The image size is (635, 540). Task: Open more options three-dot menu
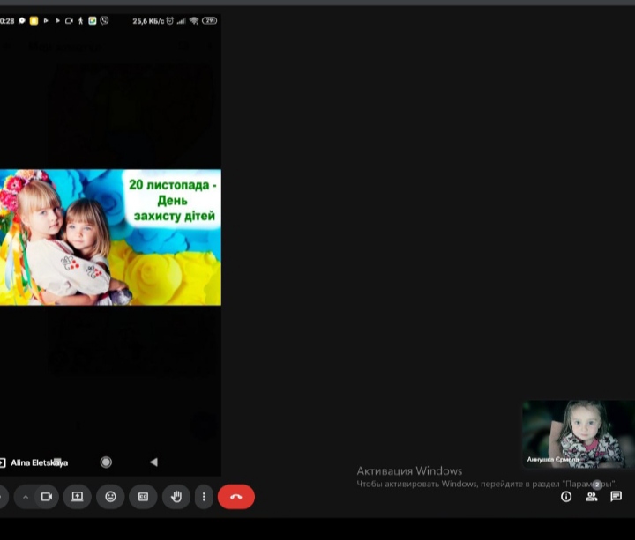point(204,497)
